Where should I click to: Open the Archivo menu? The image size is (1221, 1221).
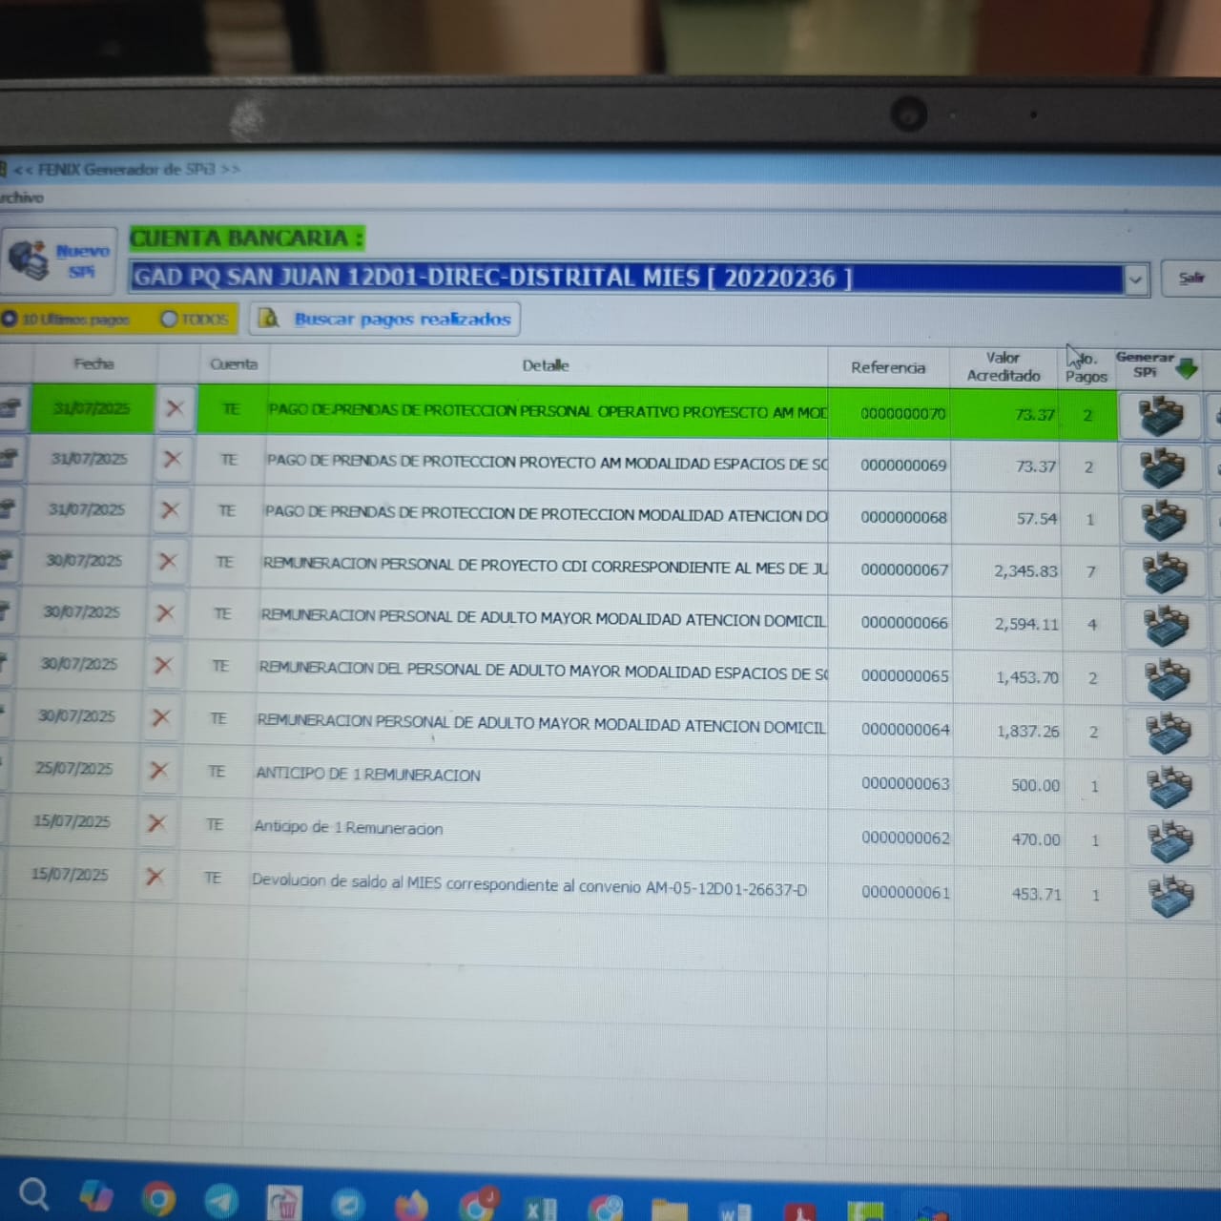pyautogui.click(x=21, y=197)
